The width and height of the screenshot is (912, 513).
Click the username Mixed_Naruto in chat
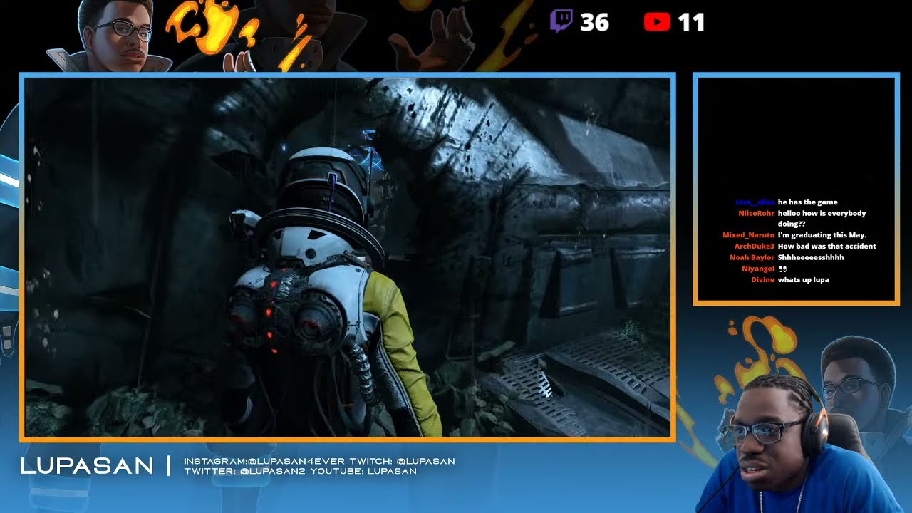tap(748, 235)
